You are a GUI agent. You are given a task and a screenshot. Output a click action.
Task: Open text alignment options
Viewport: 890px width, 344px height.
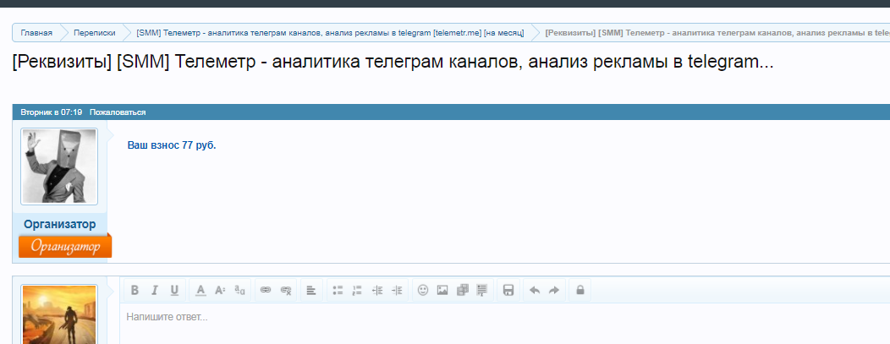(x=311, y=290)
